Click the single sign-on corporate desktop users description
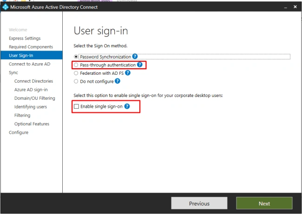This screenshot has height=214, width=302. coord(148,96)
